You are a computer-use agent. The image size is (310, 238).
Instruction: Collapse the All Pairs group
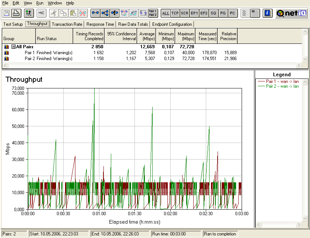pyautogui.click(x=13, y=47)
